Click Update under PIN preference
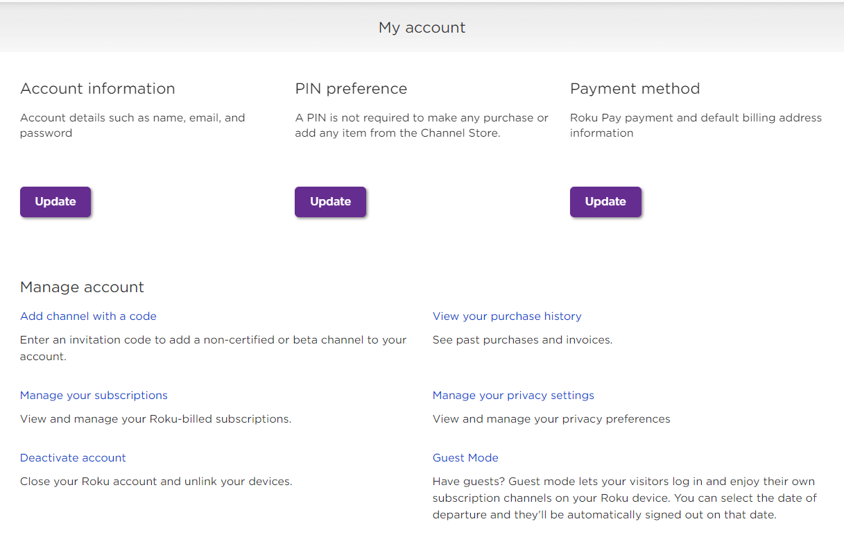844x542 pixels. point(330,202)
